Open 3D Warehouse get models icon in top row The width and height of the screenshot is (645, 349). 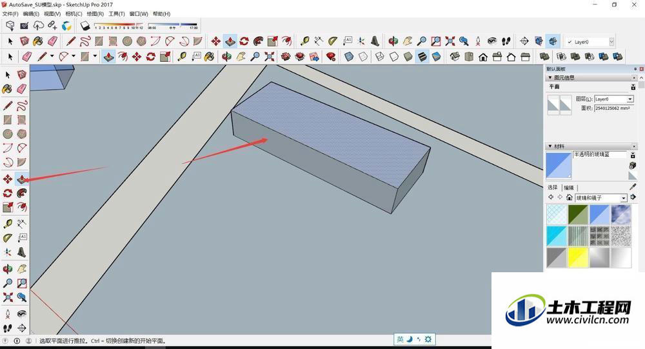click(x=10, y=26)
